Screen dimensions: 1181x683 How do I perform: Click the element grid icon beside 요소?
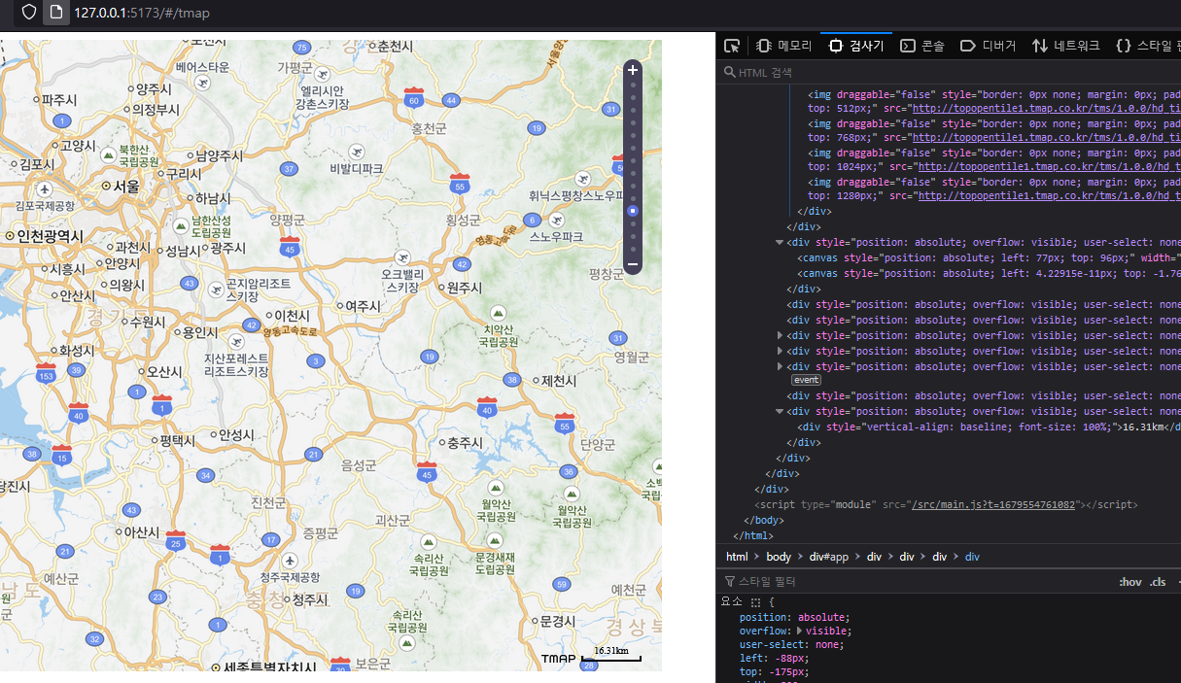[x=755, y=602]
